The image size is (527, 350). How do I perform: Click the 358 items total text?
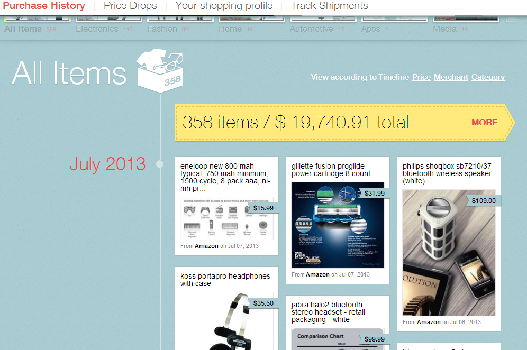tap(295, 122)
